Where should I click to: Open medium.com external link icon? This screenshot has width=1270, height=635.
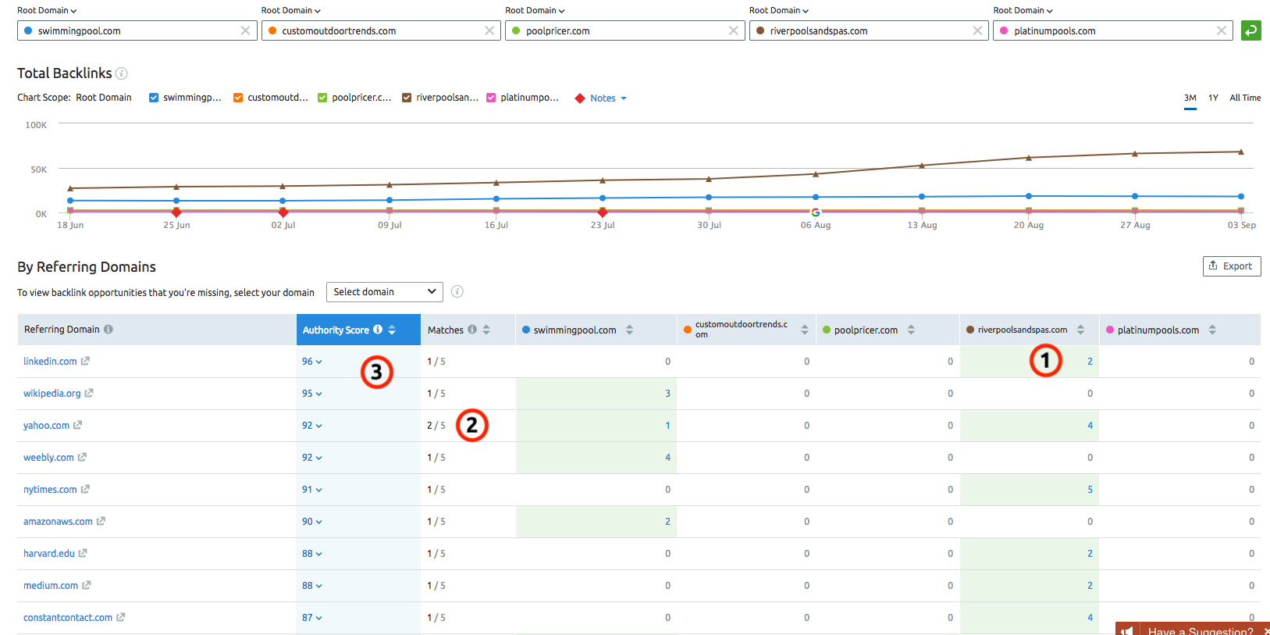point(86,585)
